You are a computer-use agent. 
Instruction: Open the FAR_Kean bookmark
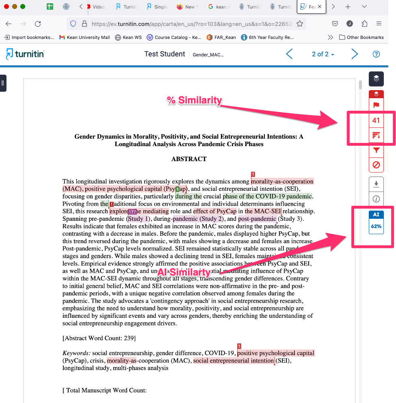221,37
